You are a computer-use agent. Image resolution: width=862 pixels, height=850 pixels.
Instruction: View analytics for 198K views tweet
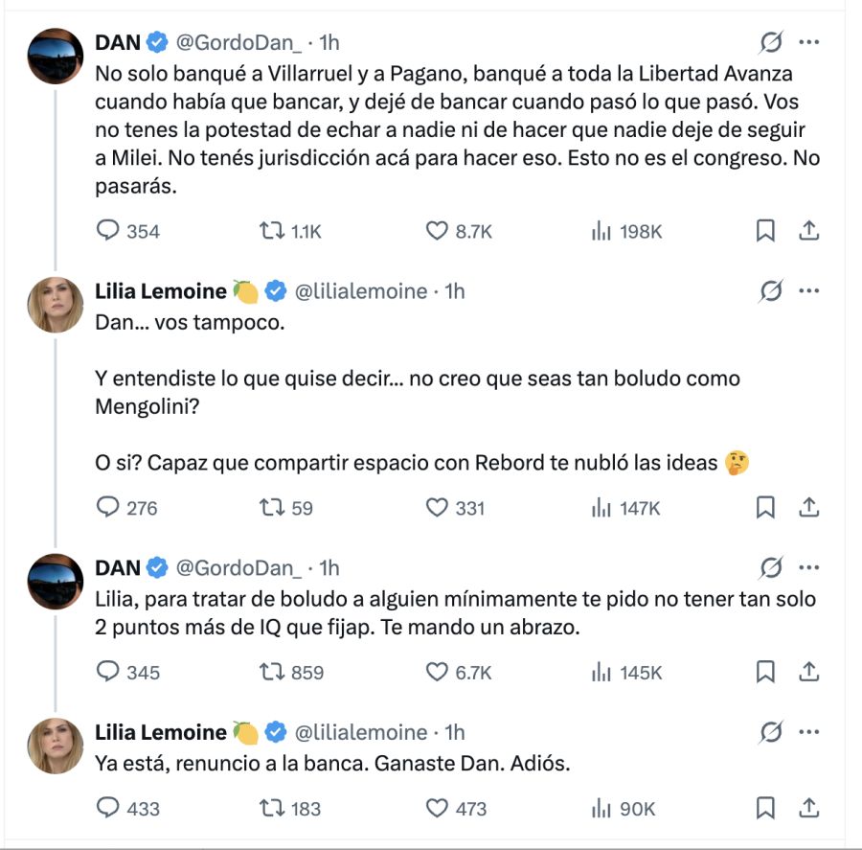[601, 231]
